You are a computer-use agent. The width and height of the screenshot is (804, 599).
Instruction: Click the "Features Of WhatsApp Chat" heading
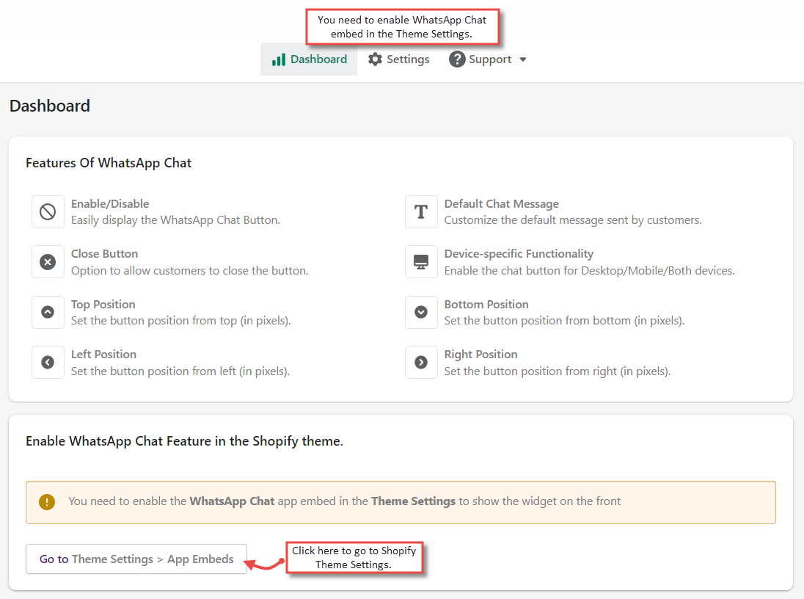pyautogui.click(x=109, y=163)
